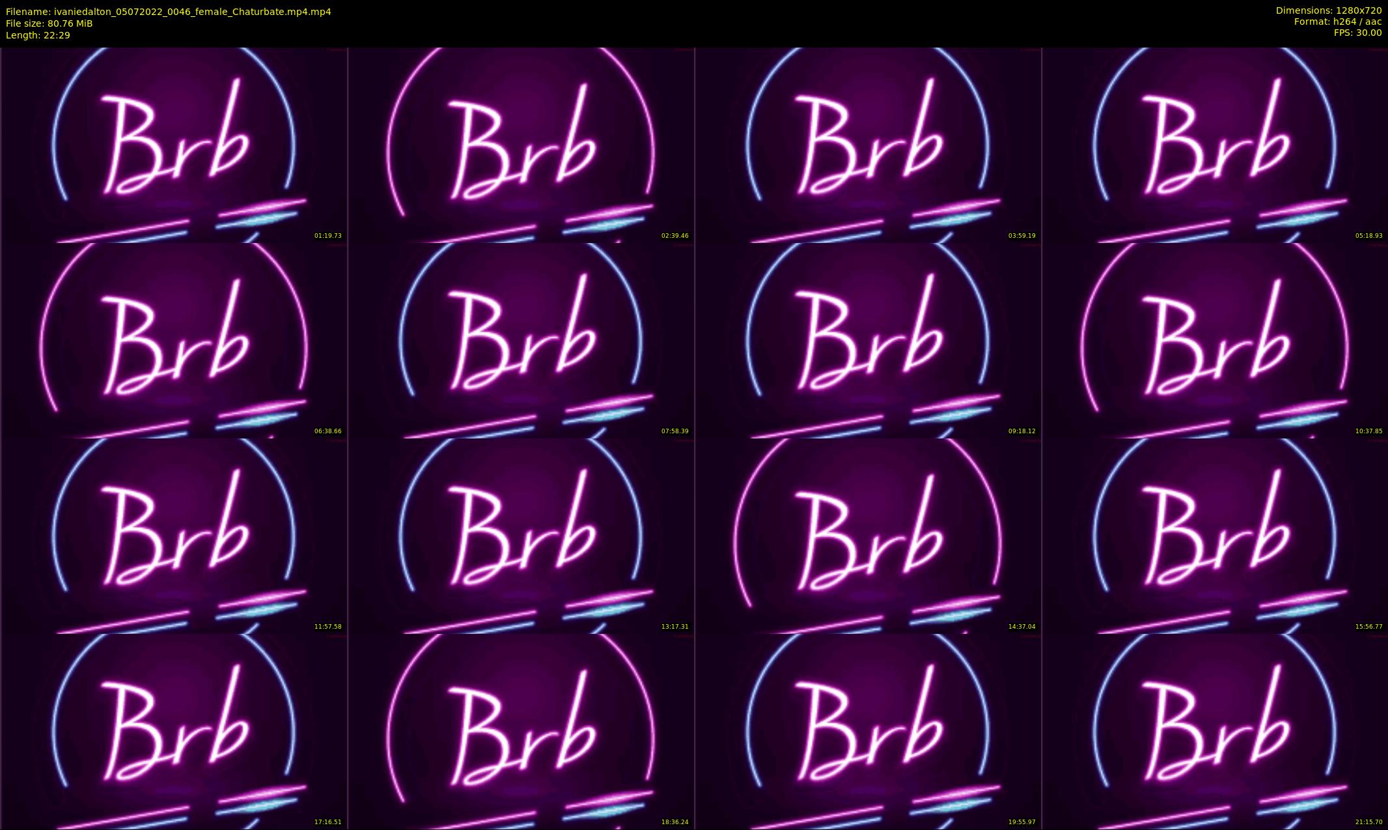1388x830 pixels.
Task: Click the File size 80.76 MiB label
Action: 49,23
